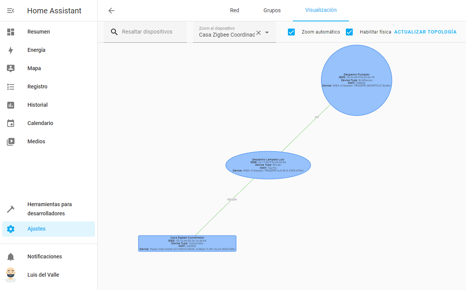Go back using the arrow icon
This screenshot has height=290, width=466.
point(111,11)
